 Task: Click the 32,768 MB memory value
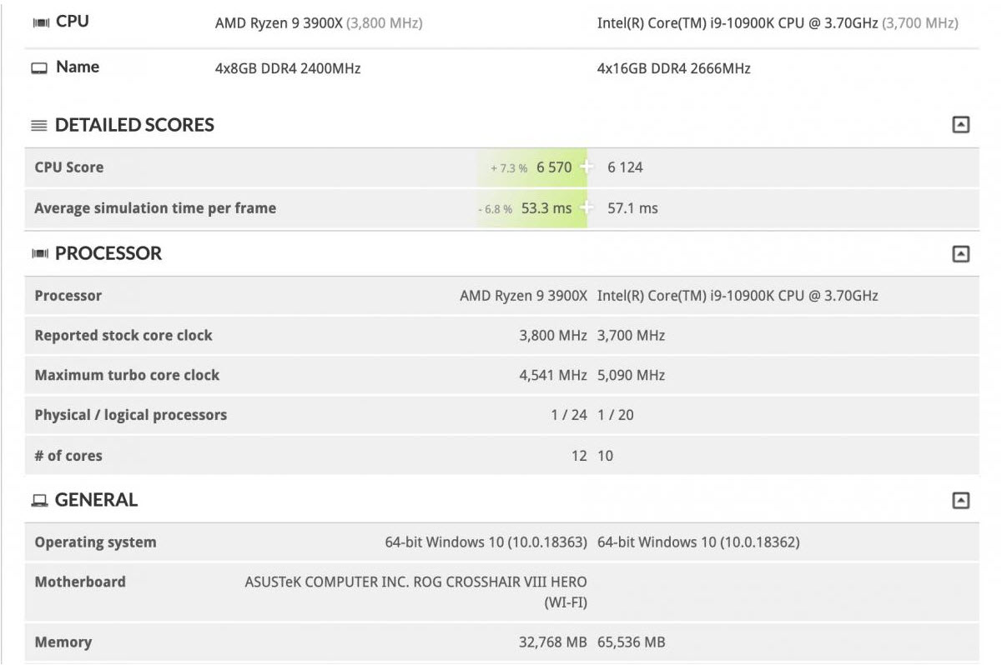pyautogui.click(x=553, y=642)
